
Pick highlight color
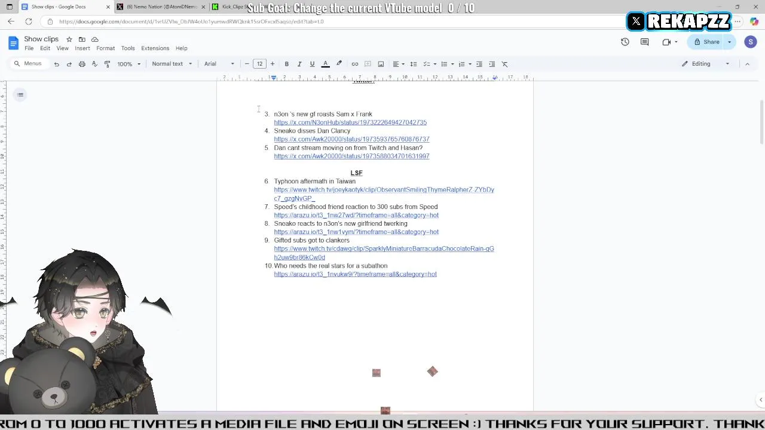(339, 64)
